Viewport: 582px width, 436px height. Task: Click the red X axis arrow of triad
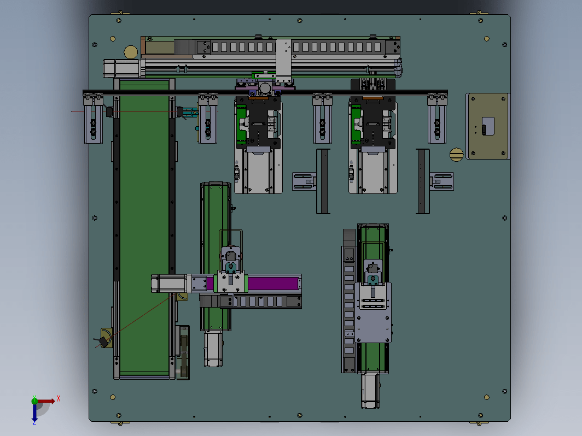tap(46, 401)
